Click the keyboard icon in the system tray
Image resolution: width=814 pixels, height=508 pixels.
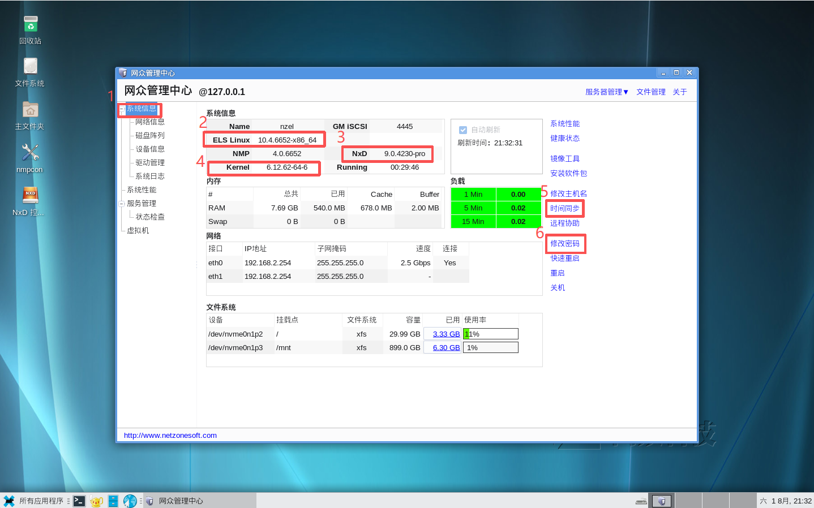pyautogui.click(x=641, y=501)
